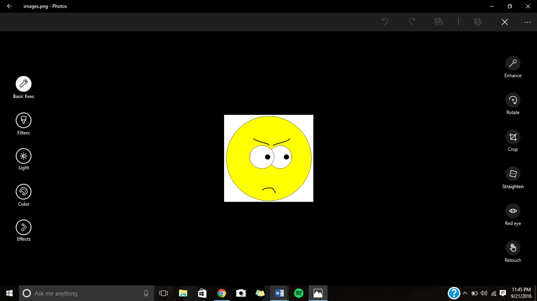Go back using the top-left arrow
This screenshot has height=301, width=537.
tap(9, 7)
